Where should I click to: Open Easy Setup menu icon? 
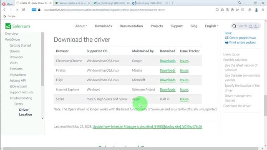(263, 10)
